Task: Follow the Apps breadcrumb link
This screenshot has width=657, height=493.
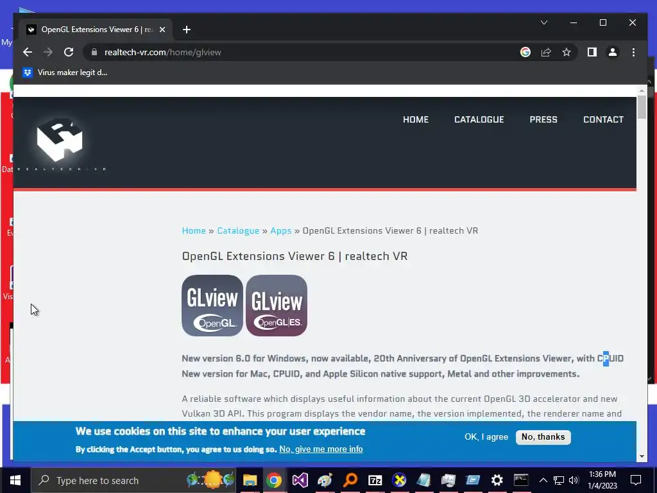Action: coord(281,230)
